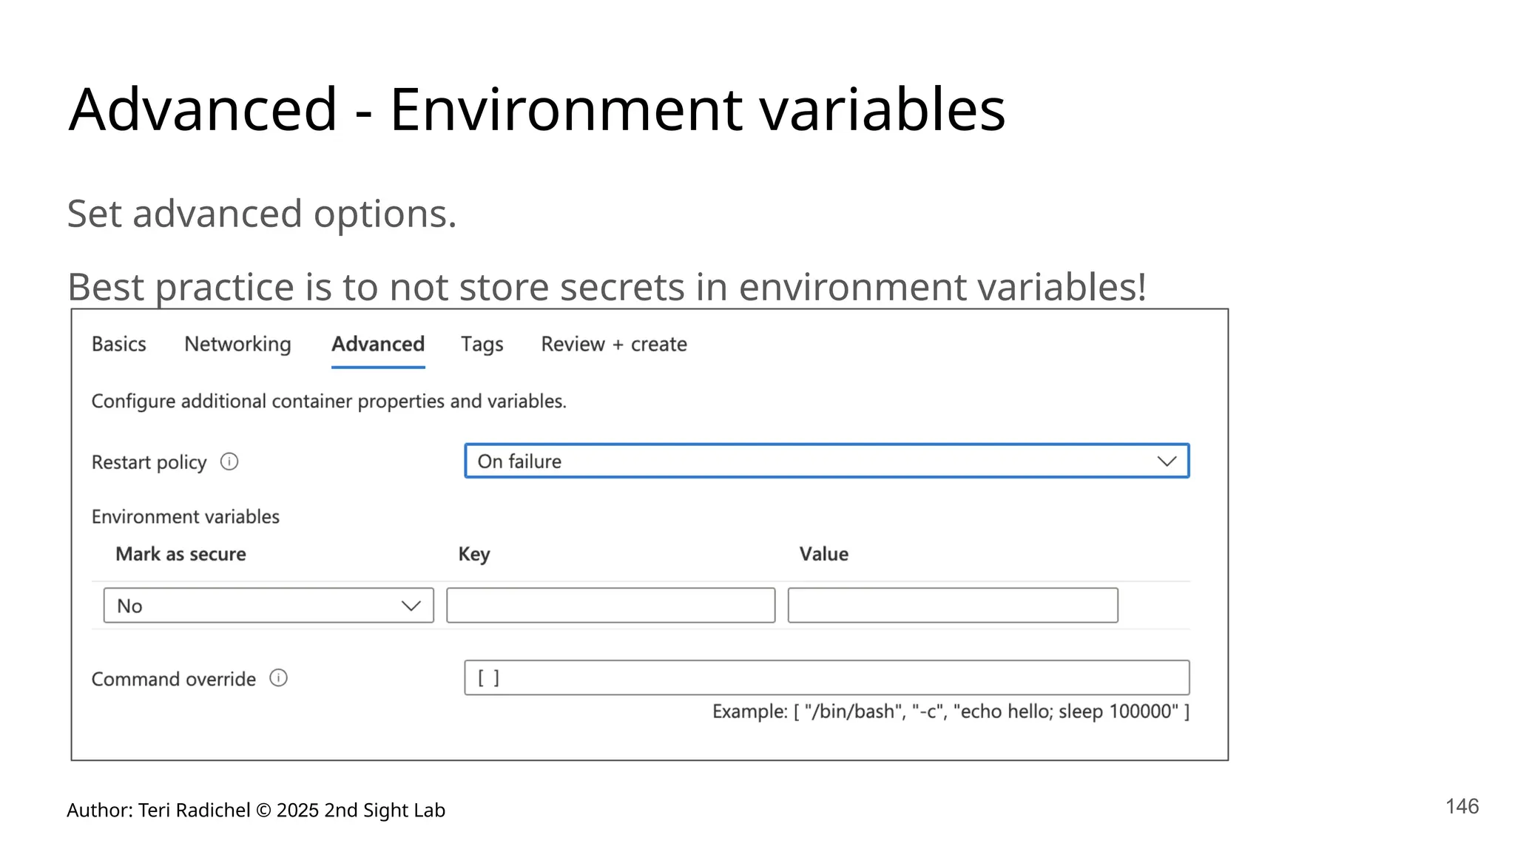Select the Advanced tab
The height and width of the screenshot is (852, 1515).
[x=378, y=344]
